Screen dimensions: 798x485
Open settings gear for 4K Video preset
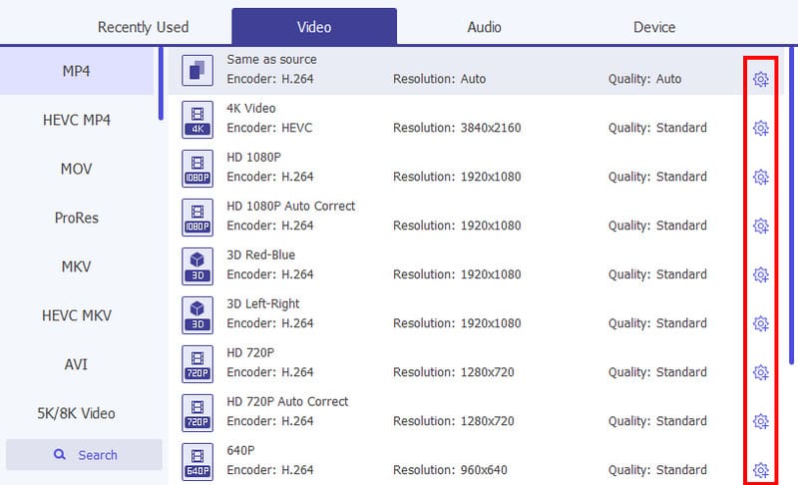760,128
